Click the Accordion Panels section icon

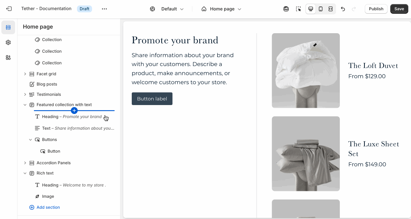coord(32,163)
